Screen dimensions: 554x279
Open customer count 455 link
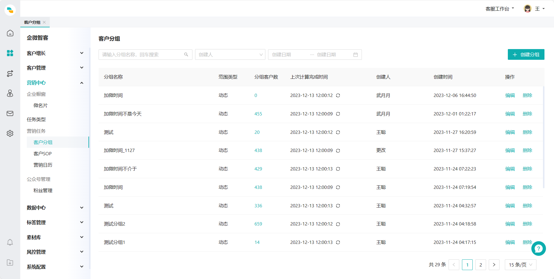[258, 114]
